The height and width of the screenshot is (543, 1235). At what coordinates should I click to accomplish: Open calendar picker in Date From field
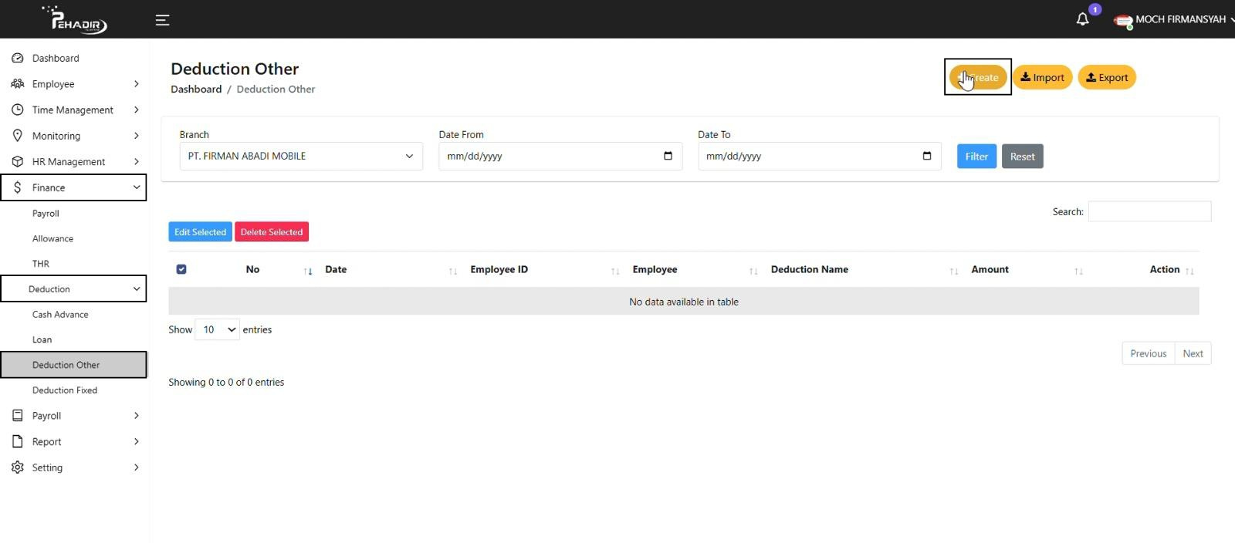(x=668, y=156)
